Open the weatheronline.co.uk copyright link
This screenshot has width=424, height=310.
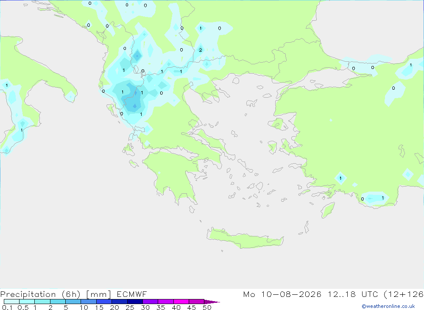pos(388,306)
